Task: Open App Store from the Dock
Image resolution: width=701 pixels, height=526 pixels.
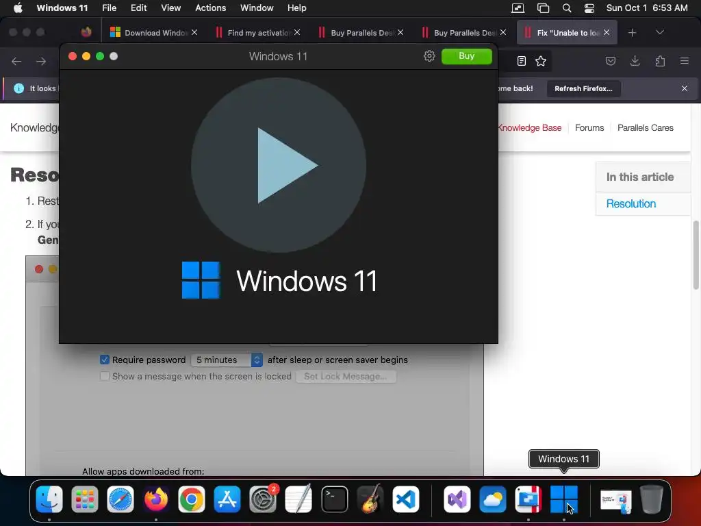Action: coord(227,499)
